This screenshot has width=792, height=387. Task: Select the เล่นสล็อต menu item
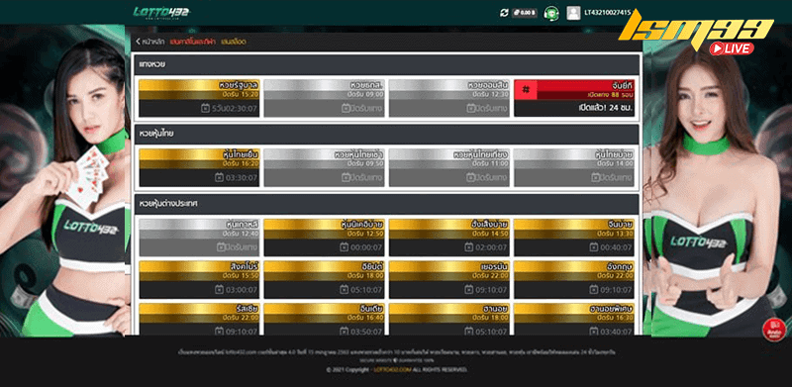234,42
